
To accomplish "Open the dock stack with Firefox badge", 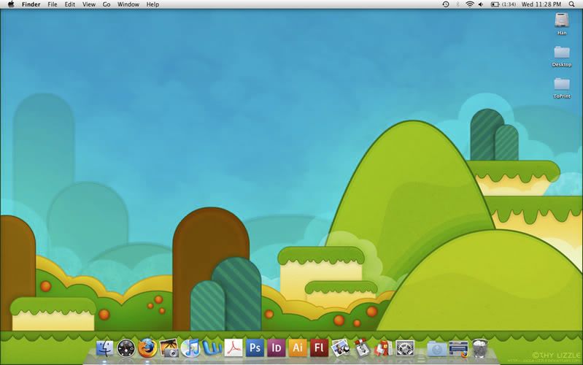I will [x=458, y=349].
